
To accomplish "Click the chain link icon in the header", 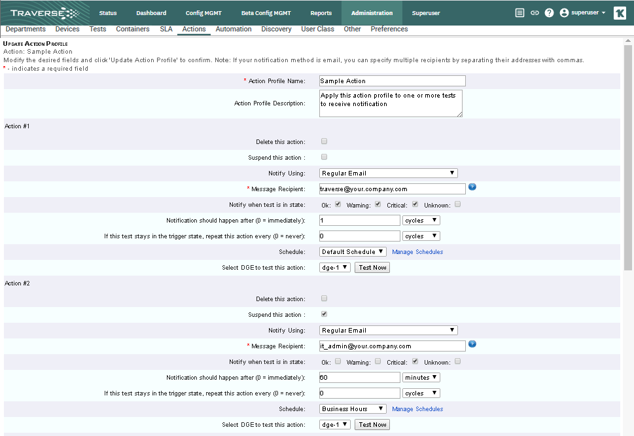I will click(x=535, y=13).
